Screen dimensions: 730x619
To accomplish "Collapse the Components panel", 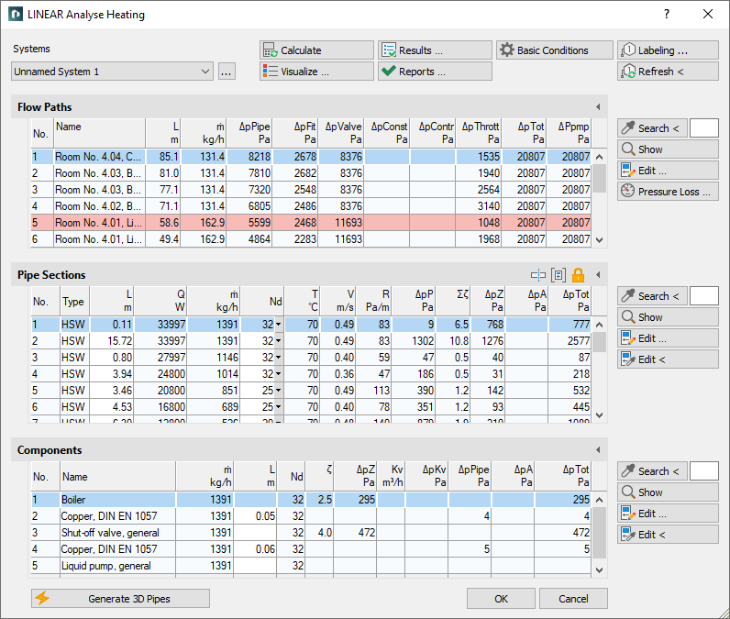I will point(598,450).
